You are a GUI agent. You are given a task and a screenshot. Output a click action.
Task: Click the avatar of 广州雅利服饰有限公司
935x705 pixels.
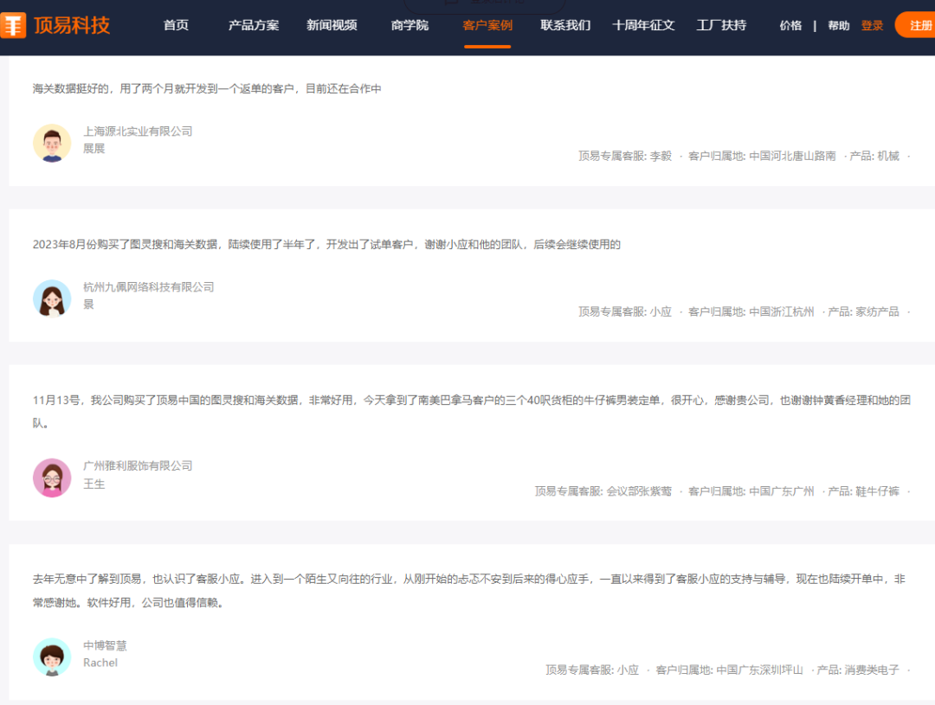pyautogui.click(x=52, y=478)
